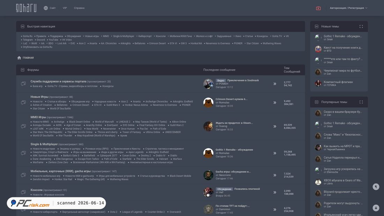The height and width of the screenshot is (216, 384).
Task: Open Опубликовать на GoHa.Ru link
Action: 37,47
